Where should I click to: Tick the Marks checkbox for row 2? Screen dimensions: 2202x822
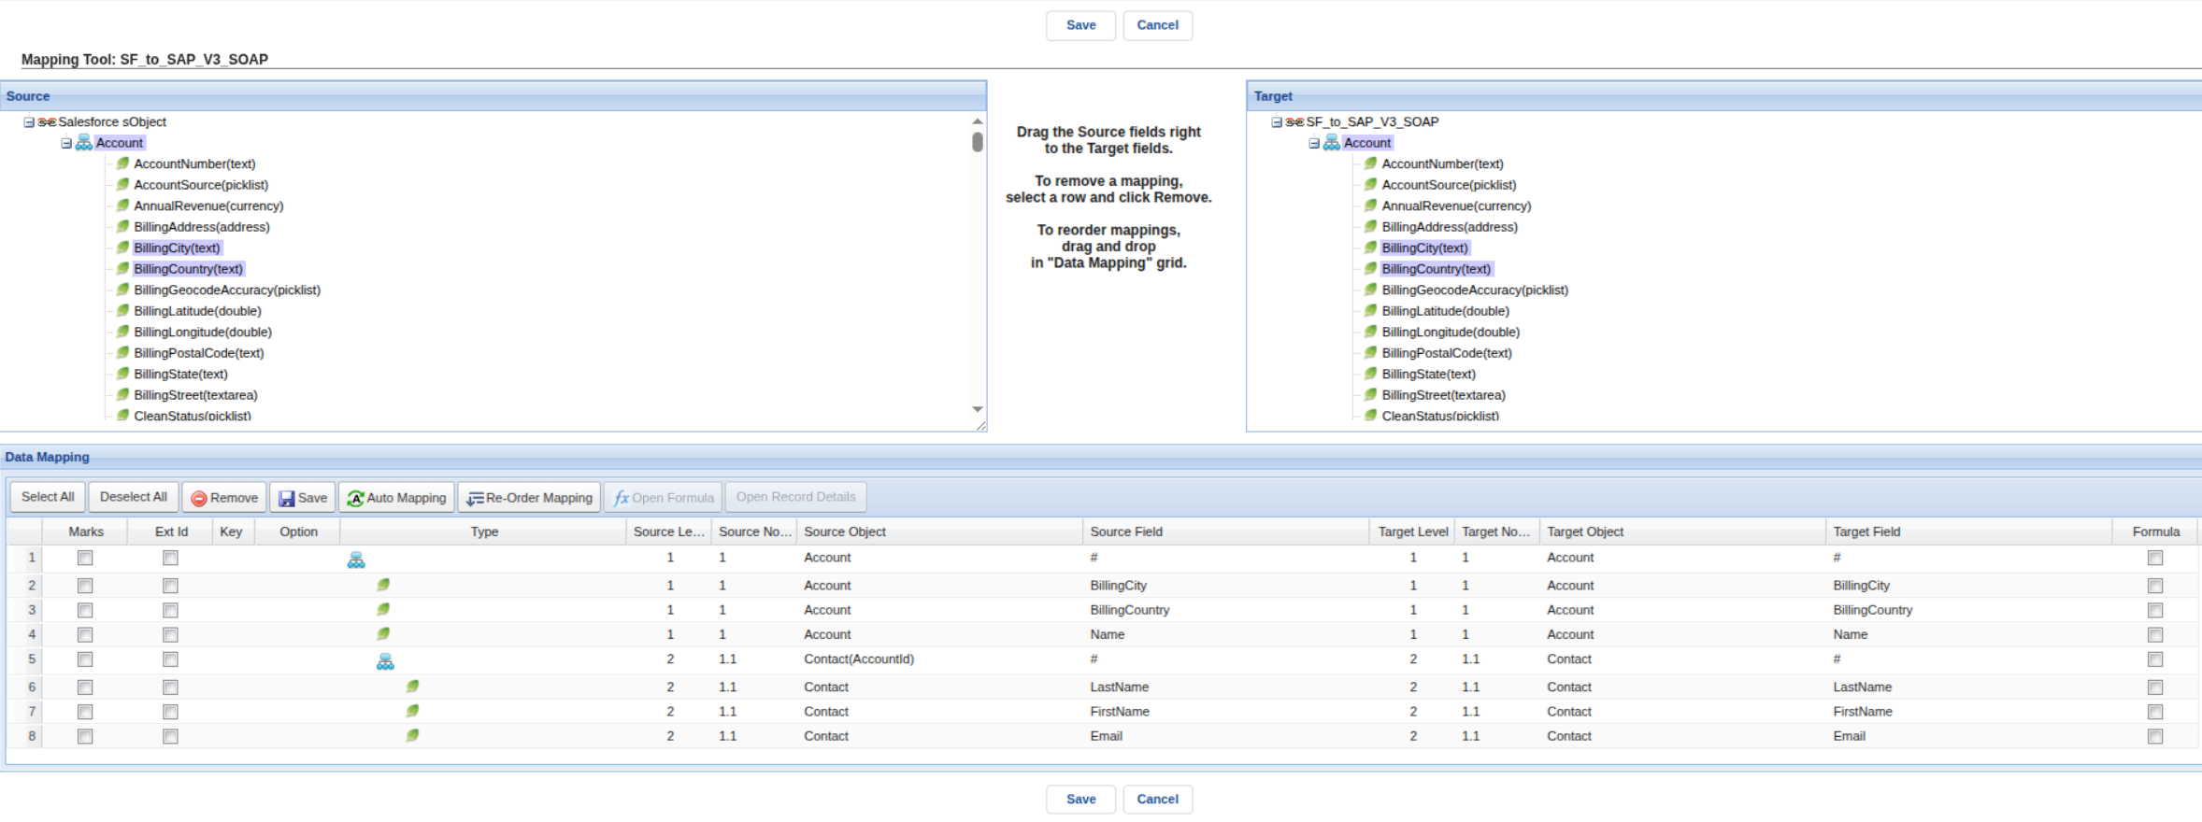85,586
